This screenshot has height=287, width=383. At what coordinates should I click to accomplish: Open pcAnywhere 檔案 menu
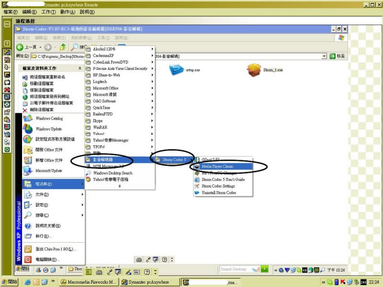coord(11,12)
